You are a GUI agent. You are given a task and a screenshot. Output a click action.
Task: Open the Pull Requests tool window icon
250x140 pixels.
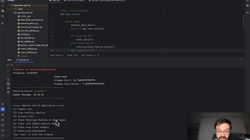pyautogui.click(x=3, y=16)
